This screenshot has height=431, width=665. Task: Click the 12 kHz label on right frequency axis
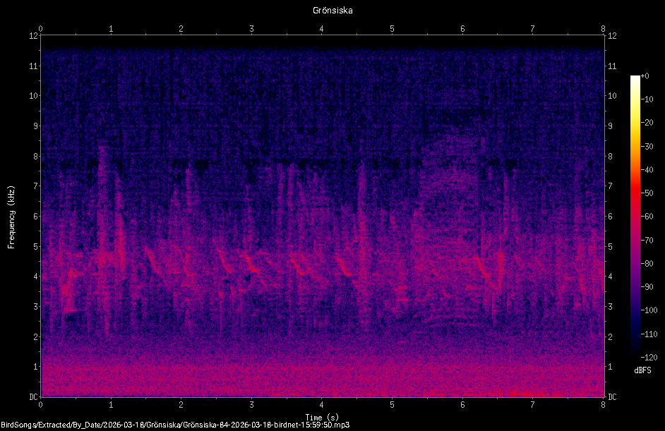coord(612,35)
